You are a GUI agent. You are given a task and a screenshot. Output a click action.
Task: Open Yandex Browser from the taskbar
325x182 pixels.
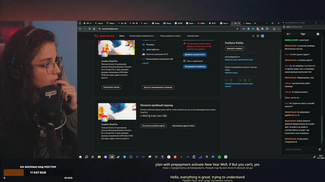point(169,157)
